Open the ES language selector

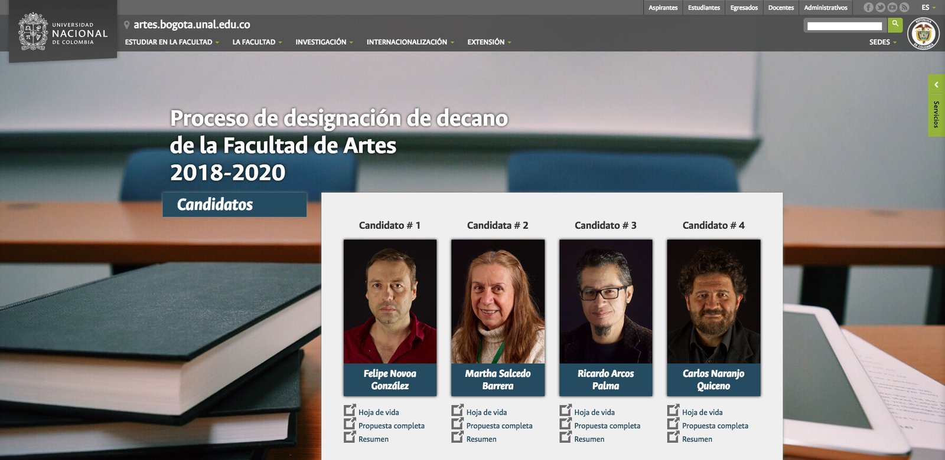928,8
